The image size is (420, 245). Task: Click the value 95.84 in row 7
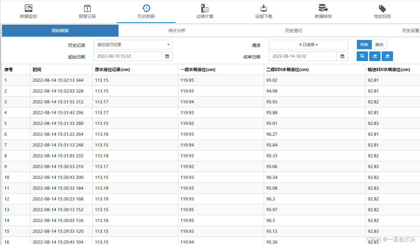[x=272, y=145]
